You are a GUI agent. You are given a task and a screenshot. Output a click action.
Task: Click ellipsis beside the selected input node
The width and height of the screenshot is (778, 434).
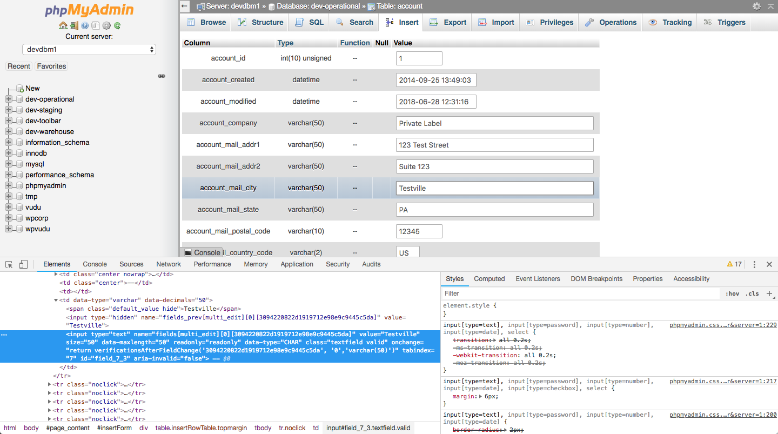click(x=4, y=335)
